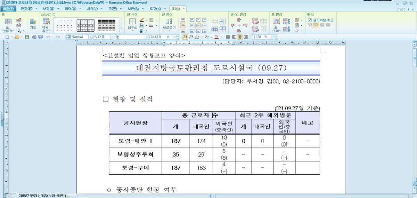This screenshot has height=198, width=417.
Task: Select dark-header table style thumbnail
Action: (106, 25)
